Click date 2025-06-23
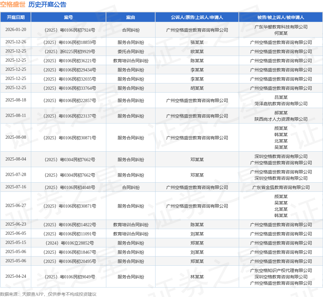The image size is (323, 297). tap(16, 224)
